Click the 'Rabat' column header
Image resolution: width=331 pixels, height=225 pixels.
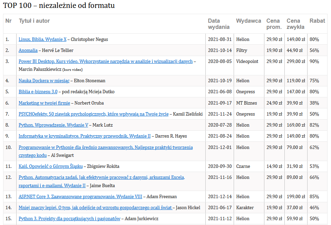(317, 21)
